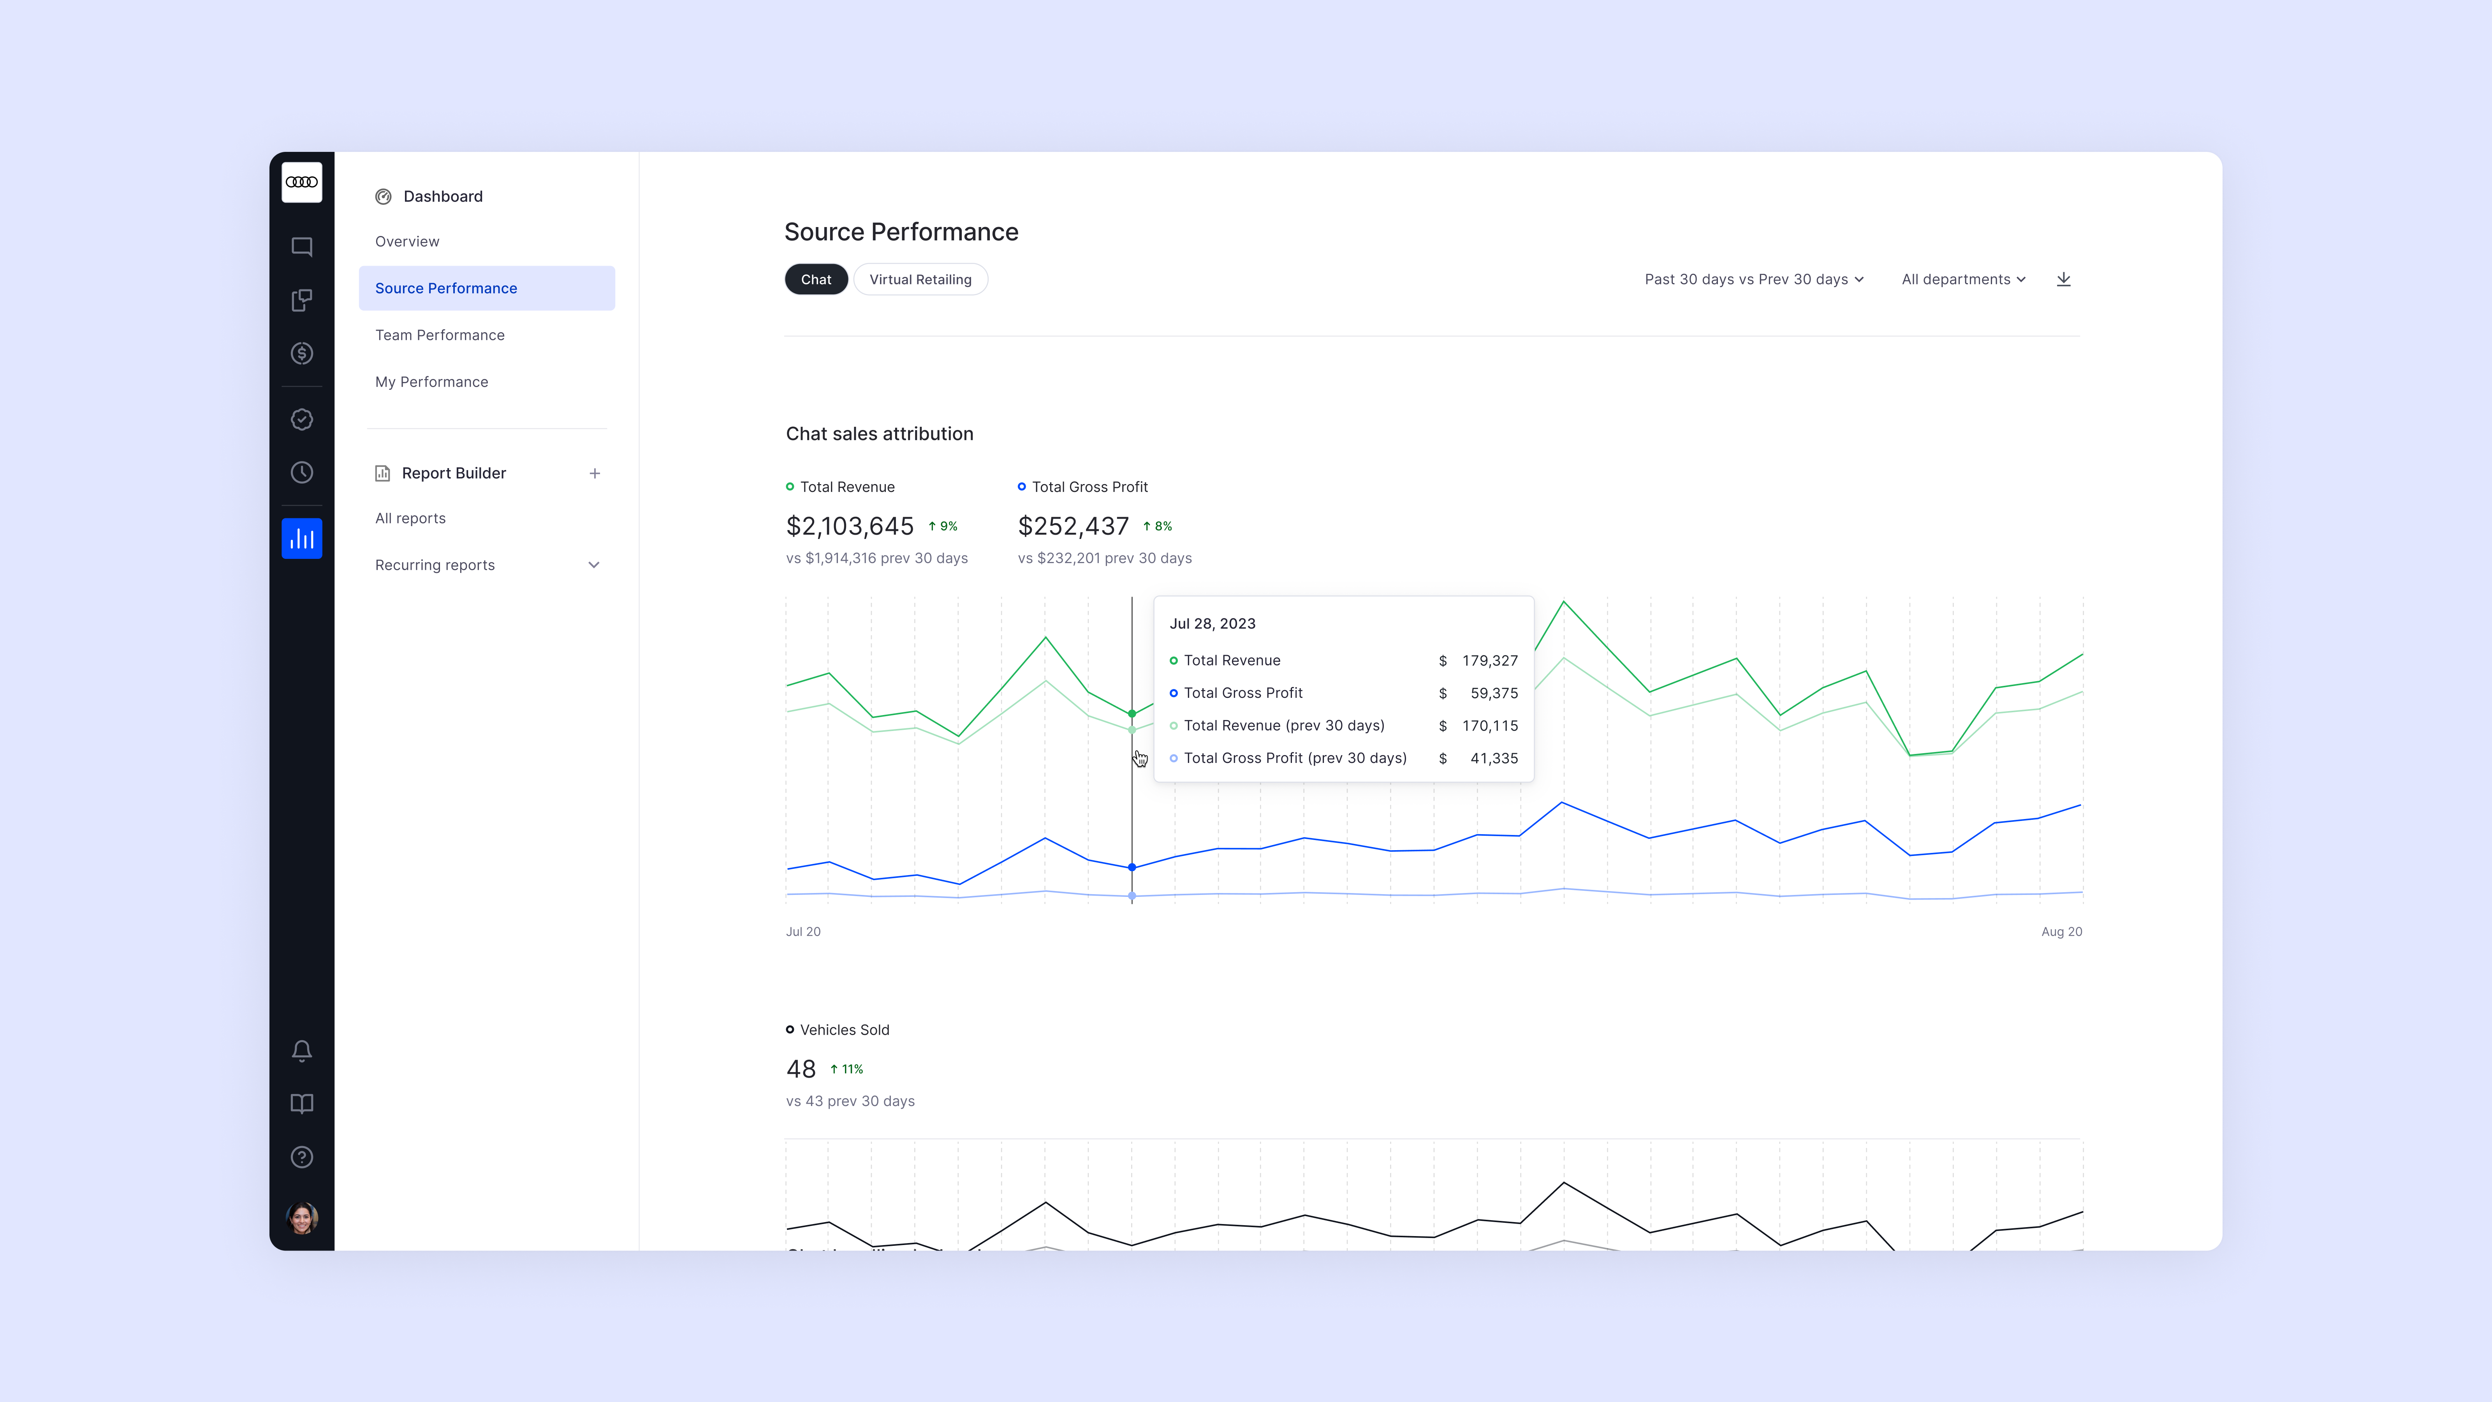The width and height of the screenshot is (2492, 1402).
Task: Download the report with download icon
Action: 2063,279
